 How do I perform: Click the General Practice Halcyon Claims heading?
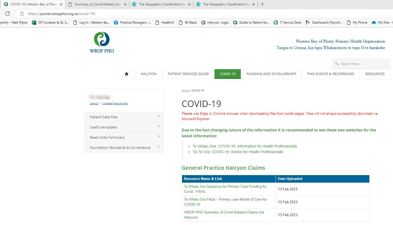223,168
